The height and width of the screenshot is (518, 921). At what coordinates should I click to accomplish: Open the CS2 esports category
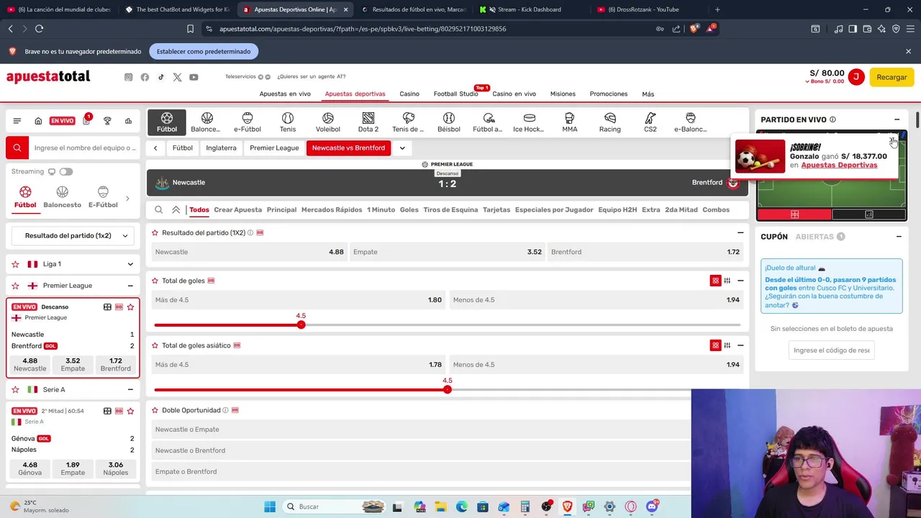[x=650, y=122]
